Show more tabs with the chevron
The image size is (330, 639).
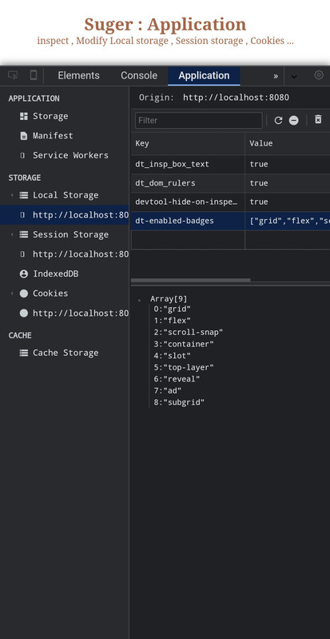[276, 76]
